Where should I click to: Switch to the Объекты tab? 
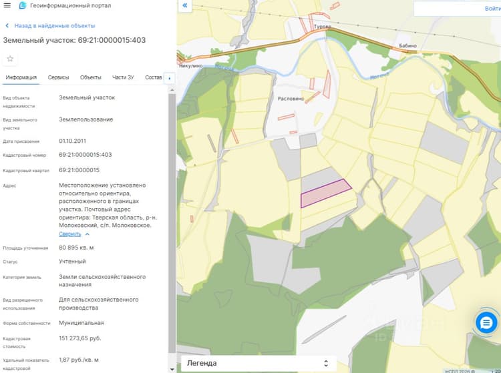coord(90,77)
